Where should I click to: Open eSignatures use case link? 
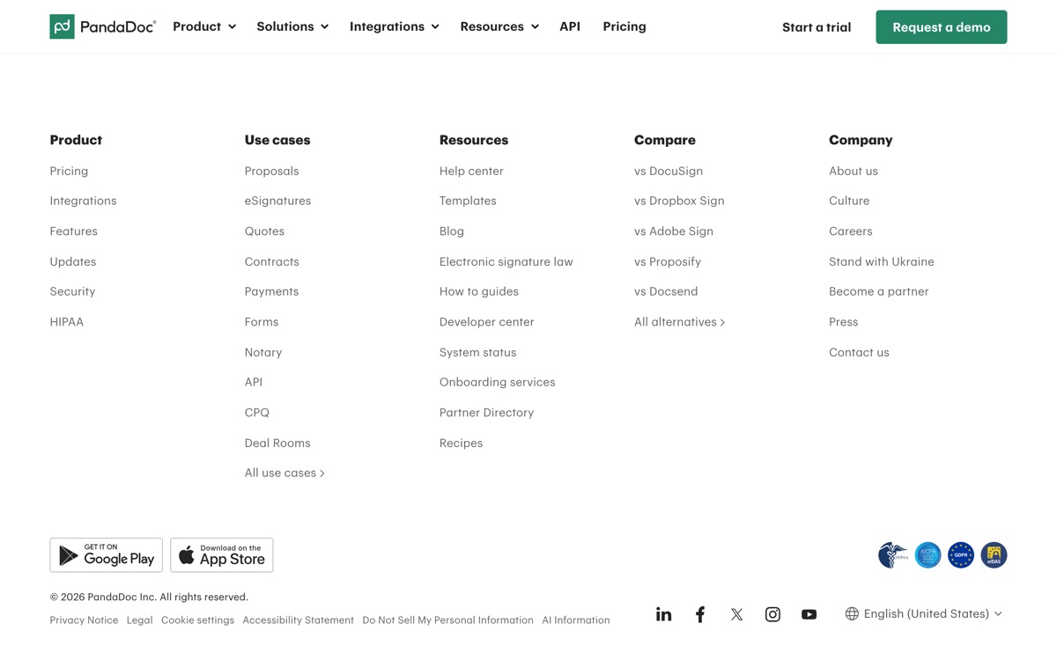[277, 201]
